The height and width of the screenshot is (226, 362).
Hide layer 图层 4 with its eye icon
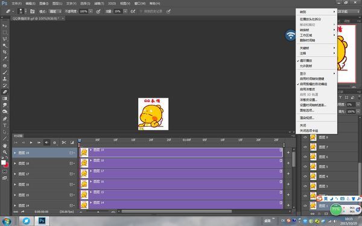[x=305, y=177]
